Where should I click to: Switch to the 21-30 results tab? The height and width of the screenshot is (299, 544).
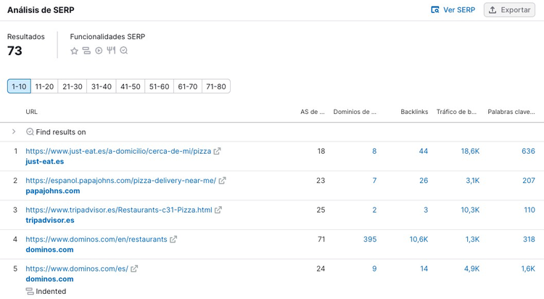click(x=73, y=86)
